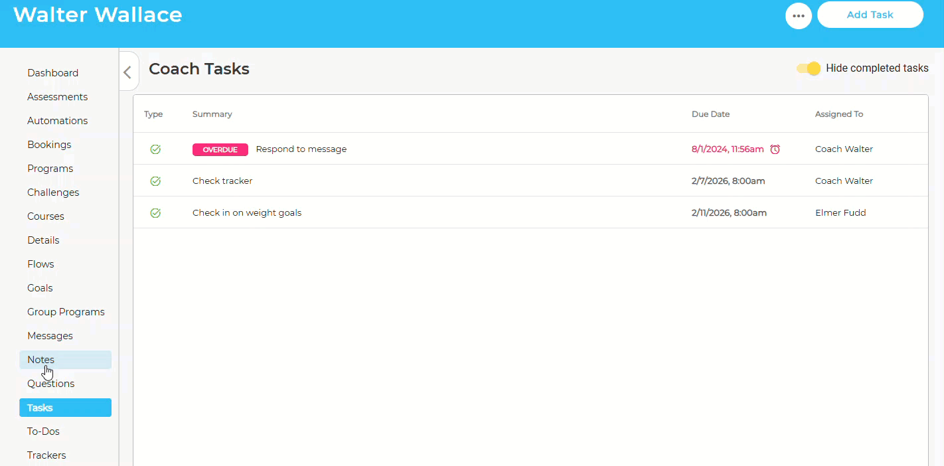
Task: Open the "Check in on weight goals" task
Action: tap(247, 213)
